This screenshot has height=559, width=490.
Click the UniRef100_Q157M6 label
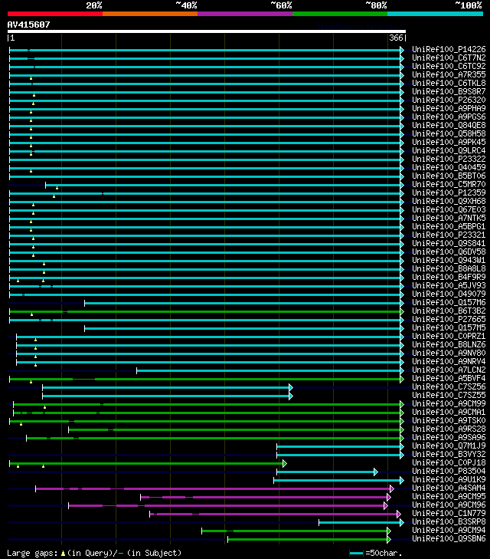point(449,303)
